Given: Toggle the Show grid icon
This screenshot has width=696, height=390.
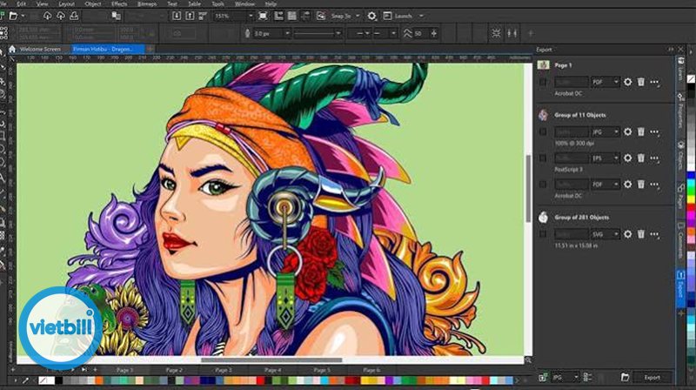Looking at the screenshot, I should (291, 16).
